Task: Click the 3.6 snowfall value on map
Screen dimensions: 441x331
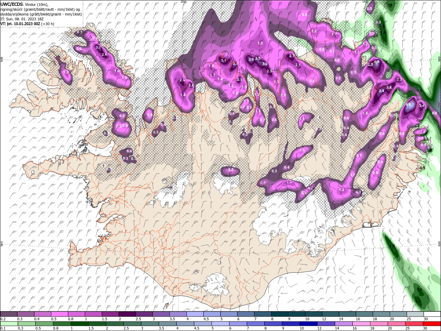Action: (251, 60)
